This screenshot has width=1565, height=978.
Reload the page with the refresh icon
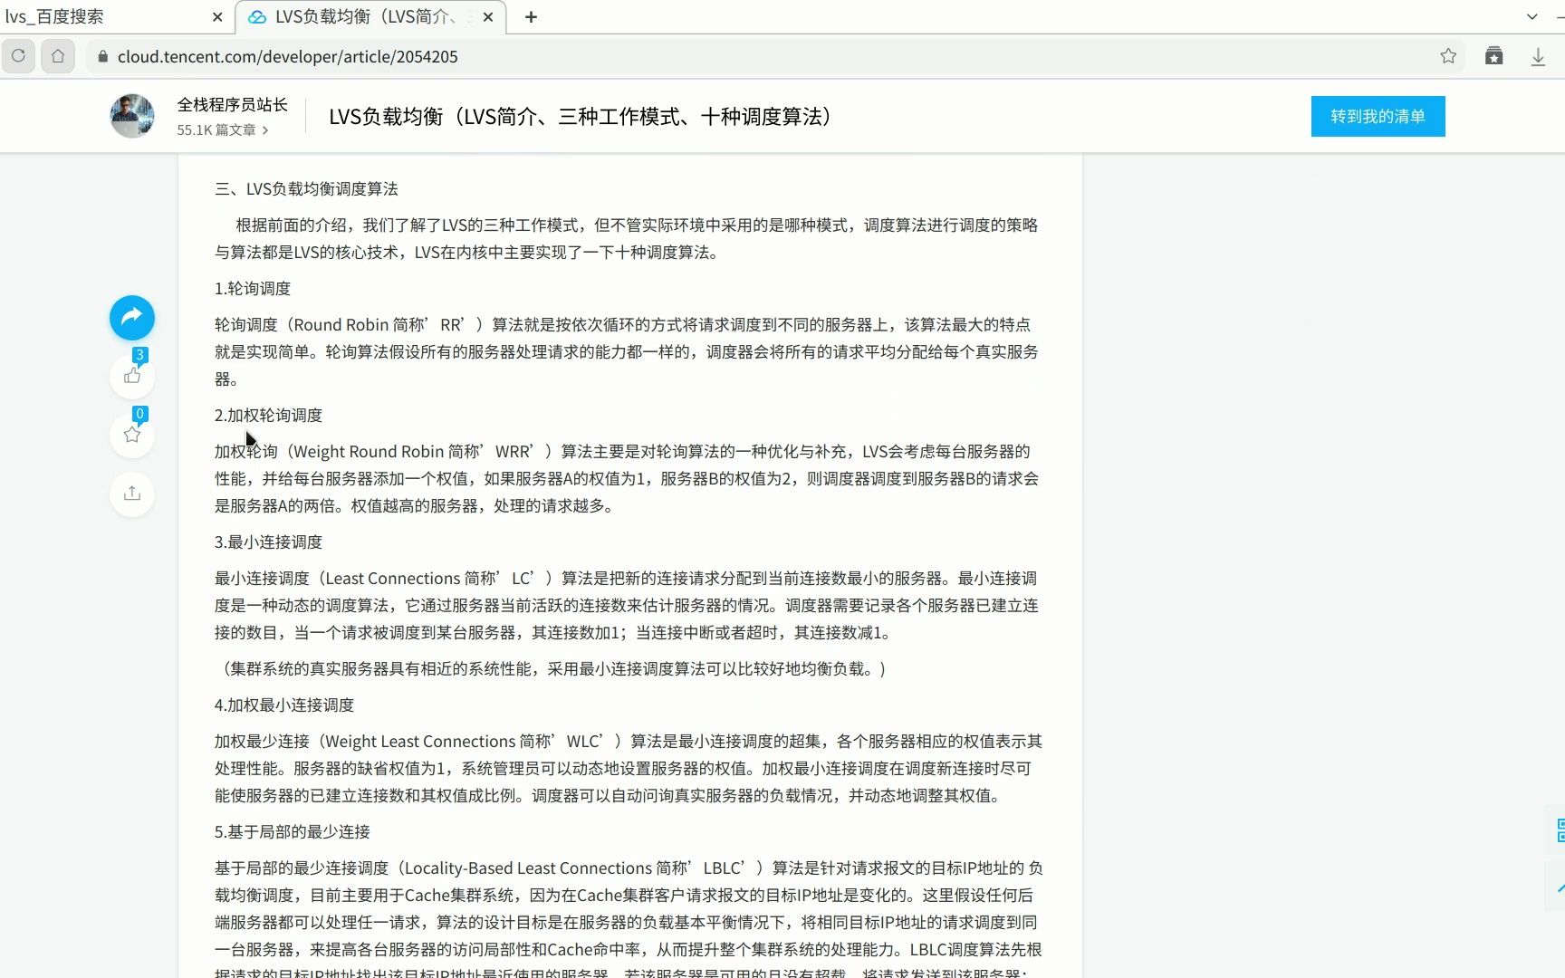(18, 56)
